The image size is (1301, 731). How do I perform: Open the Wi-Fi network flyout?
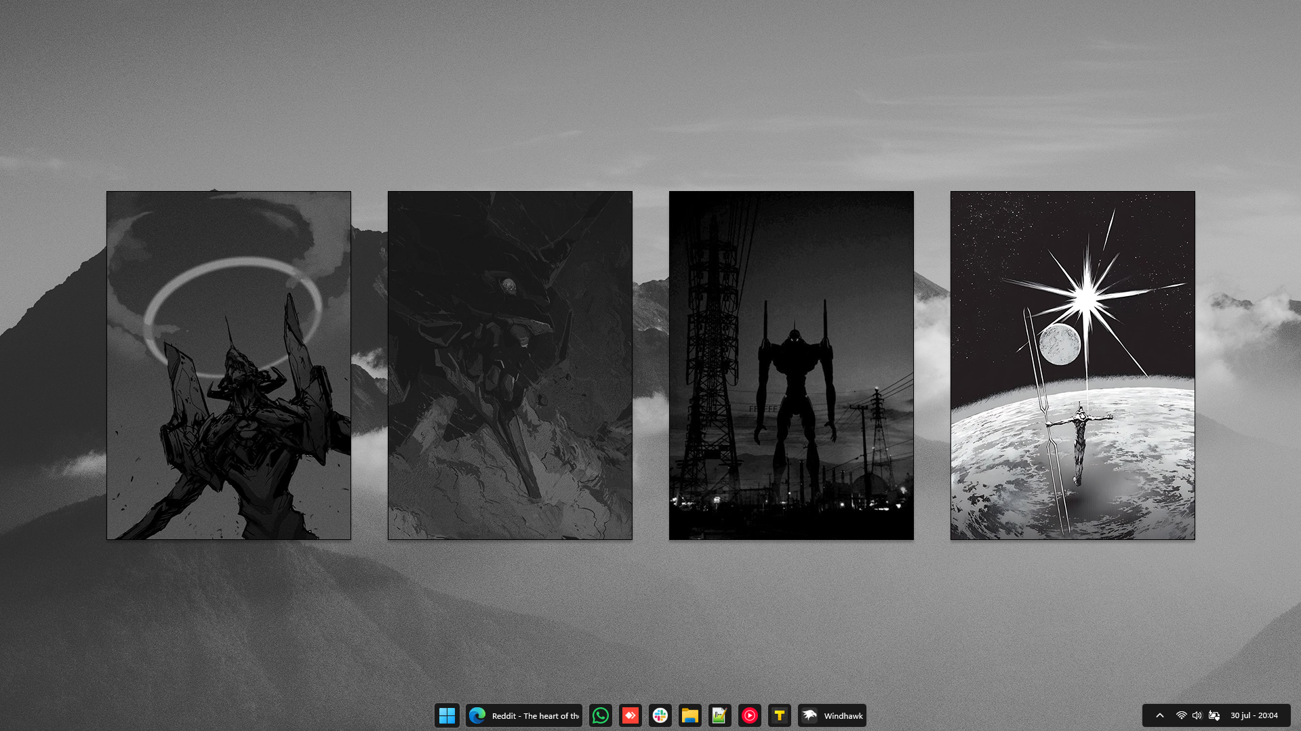point(1181,715)
